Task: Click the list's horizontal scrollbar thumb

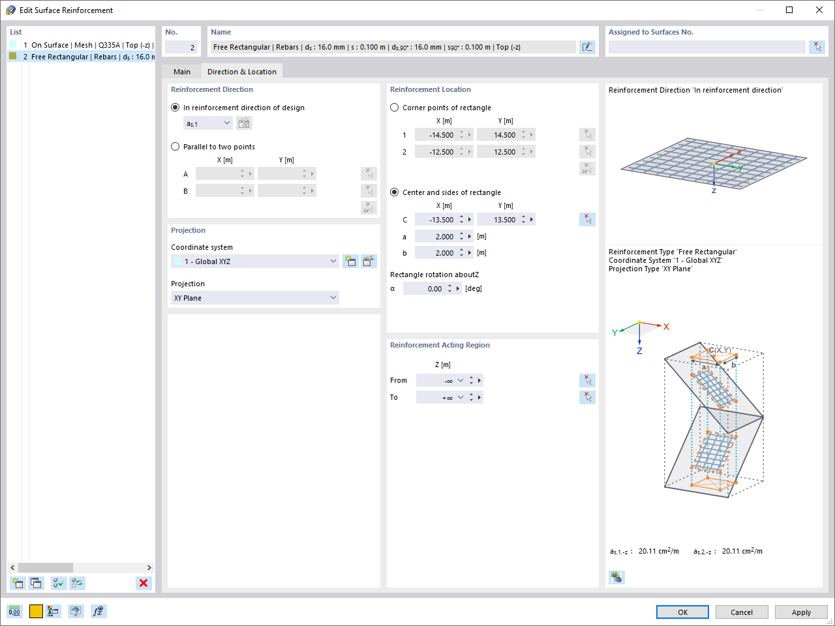Action: pos(46,568)
